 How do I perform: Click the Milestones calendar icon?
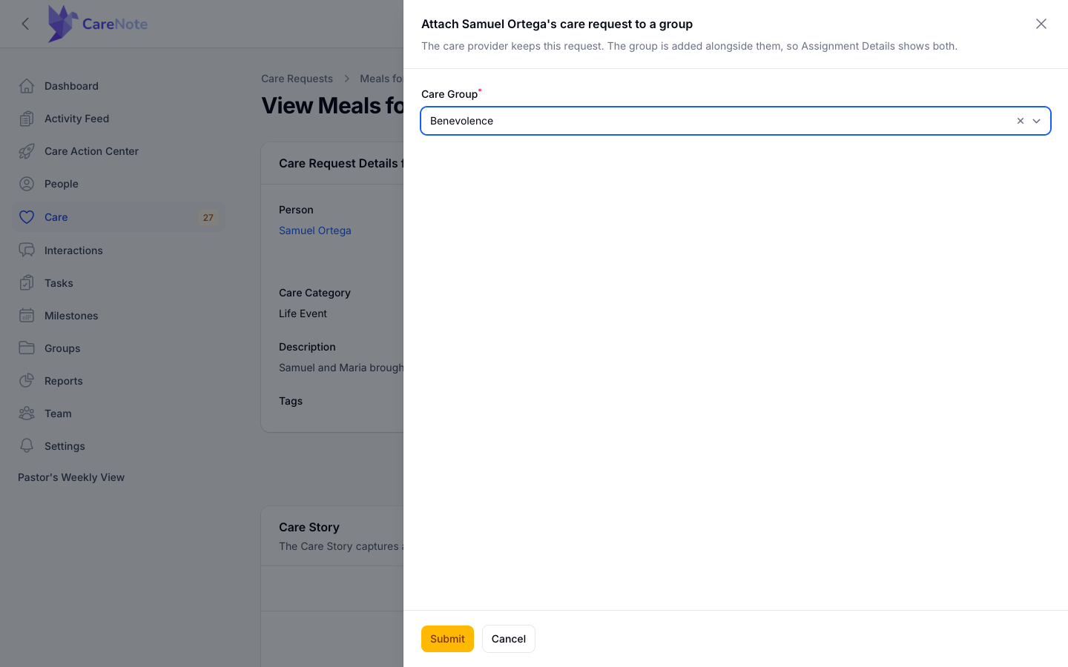click(27, 316)
